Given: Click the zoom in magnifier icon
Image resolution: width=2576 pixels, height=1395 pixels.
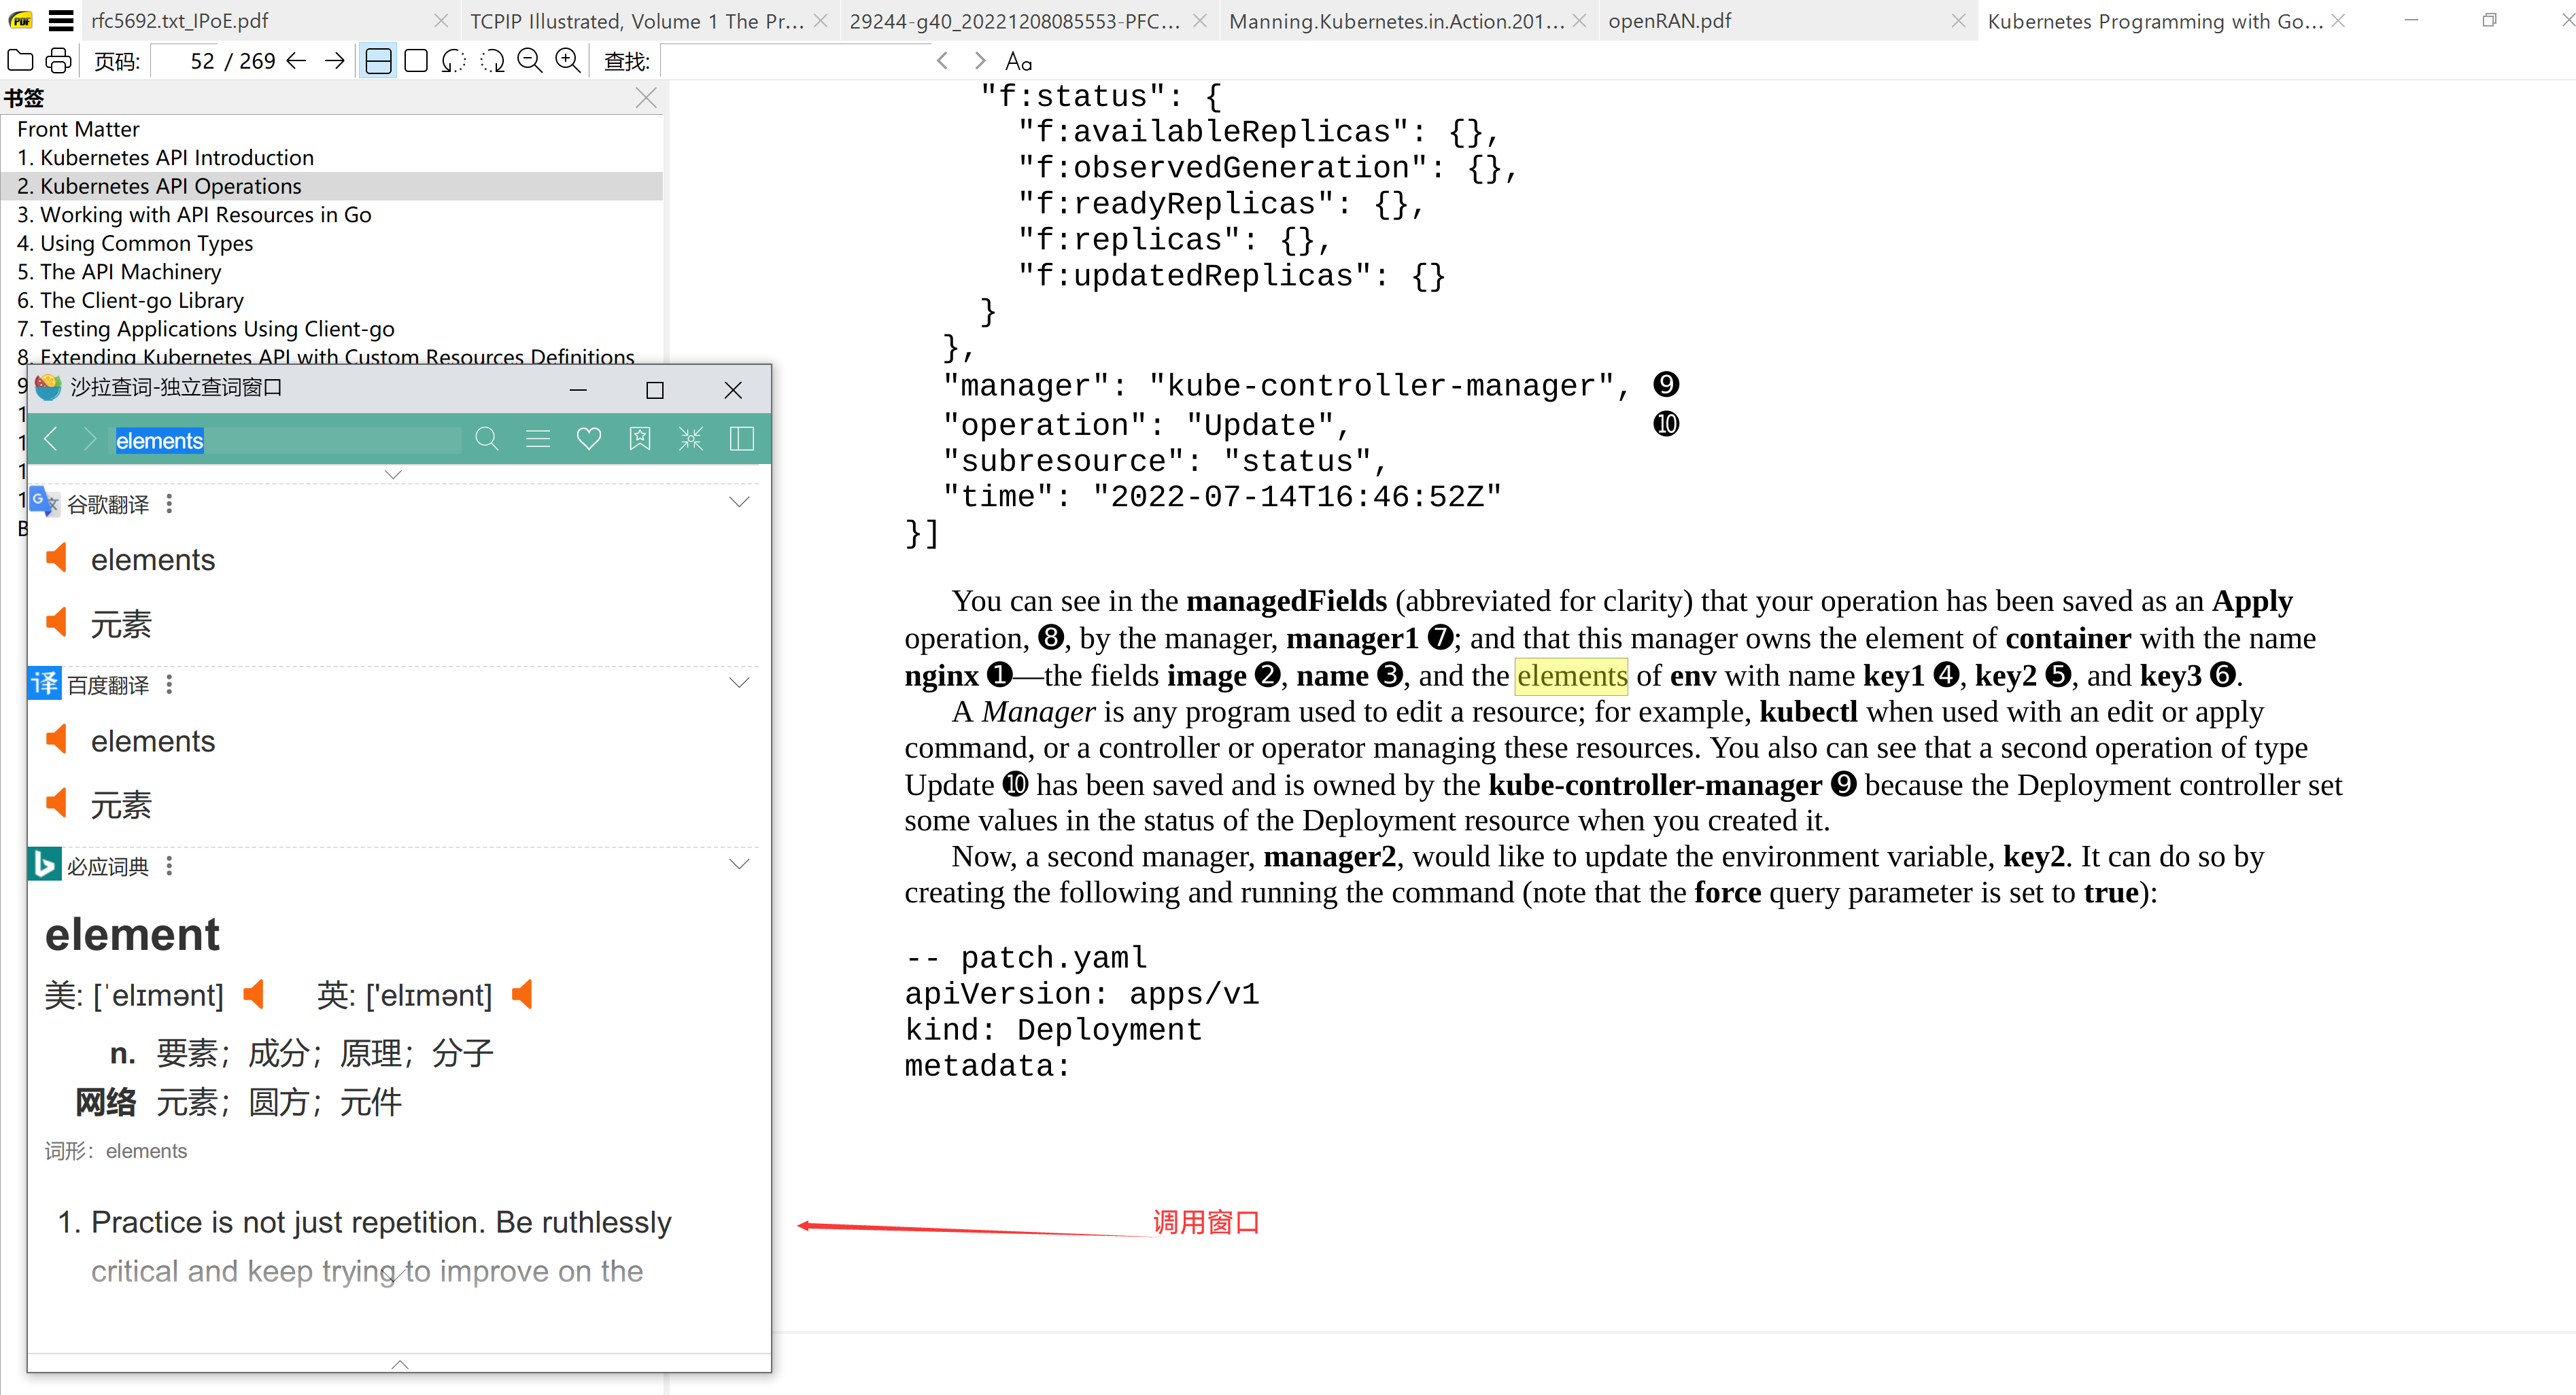Looking at the screenshot, I should pyautogui.click(x=568, y=61).
